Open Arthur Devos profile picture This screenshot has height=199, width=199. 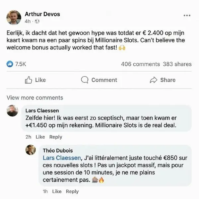(14, 17)
